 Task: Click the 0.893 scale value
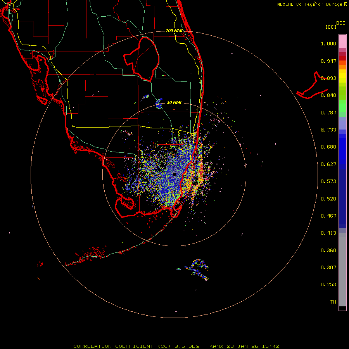(328, 78)
